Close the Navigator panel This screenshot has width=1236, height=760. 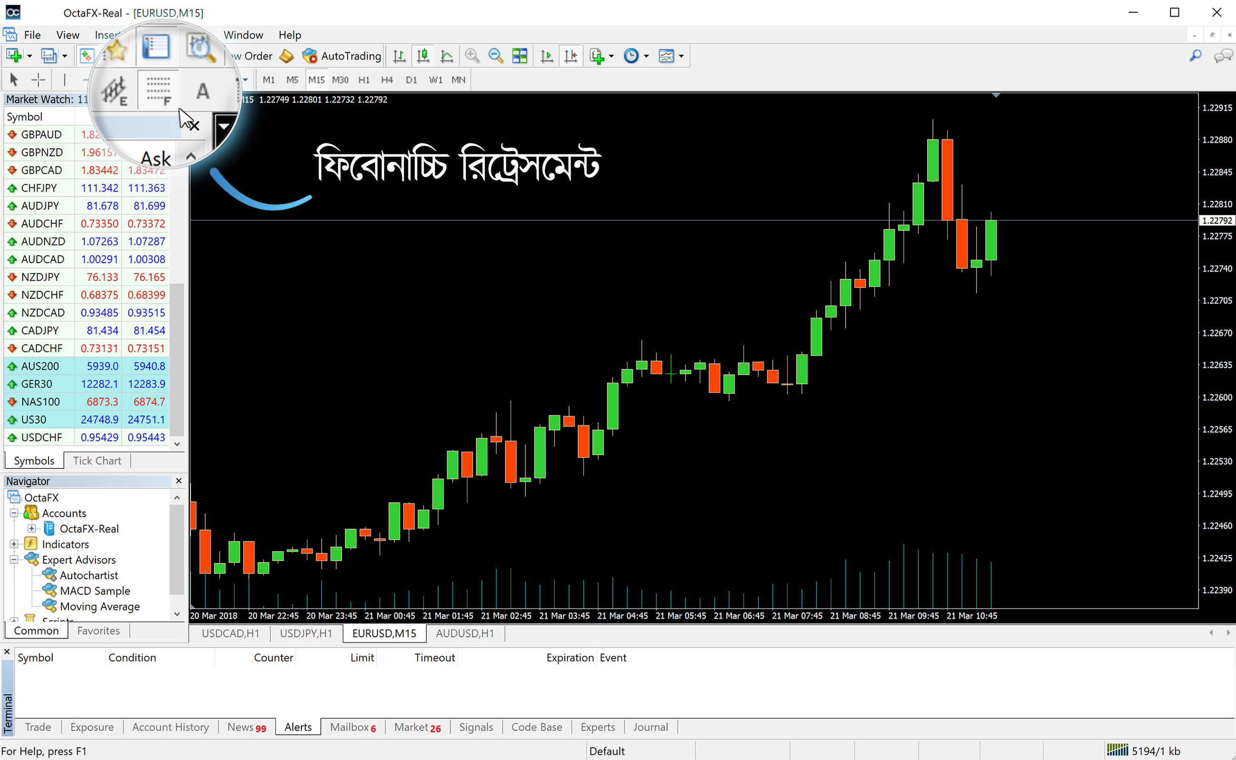pyautogui.click(x=179, y=481)
